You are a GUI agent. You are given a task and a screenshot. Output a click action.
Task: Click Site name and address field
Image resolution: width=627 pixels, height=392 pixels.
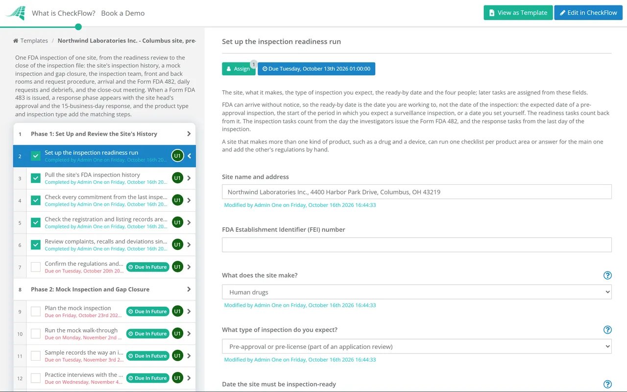417,192
